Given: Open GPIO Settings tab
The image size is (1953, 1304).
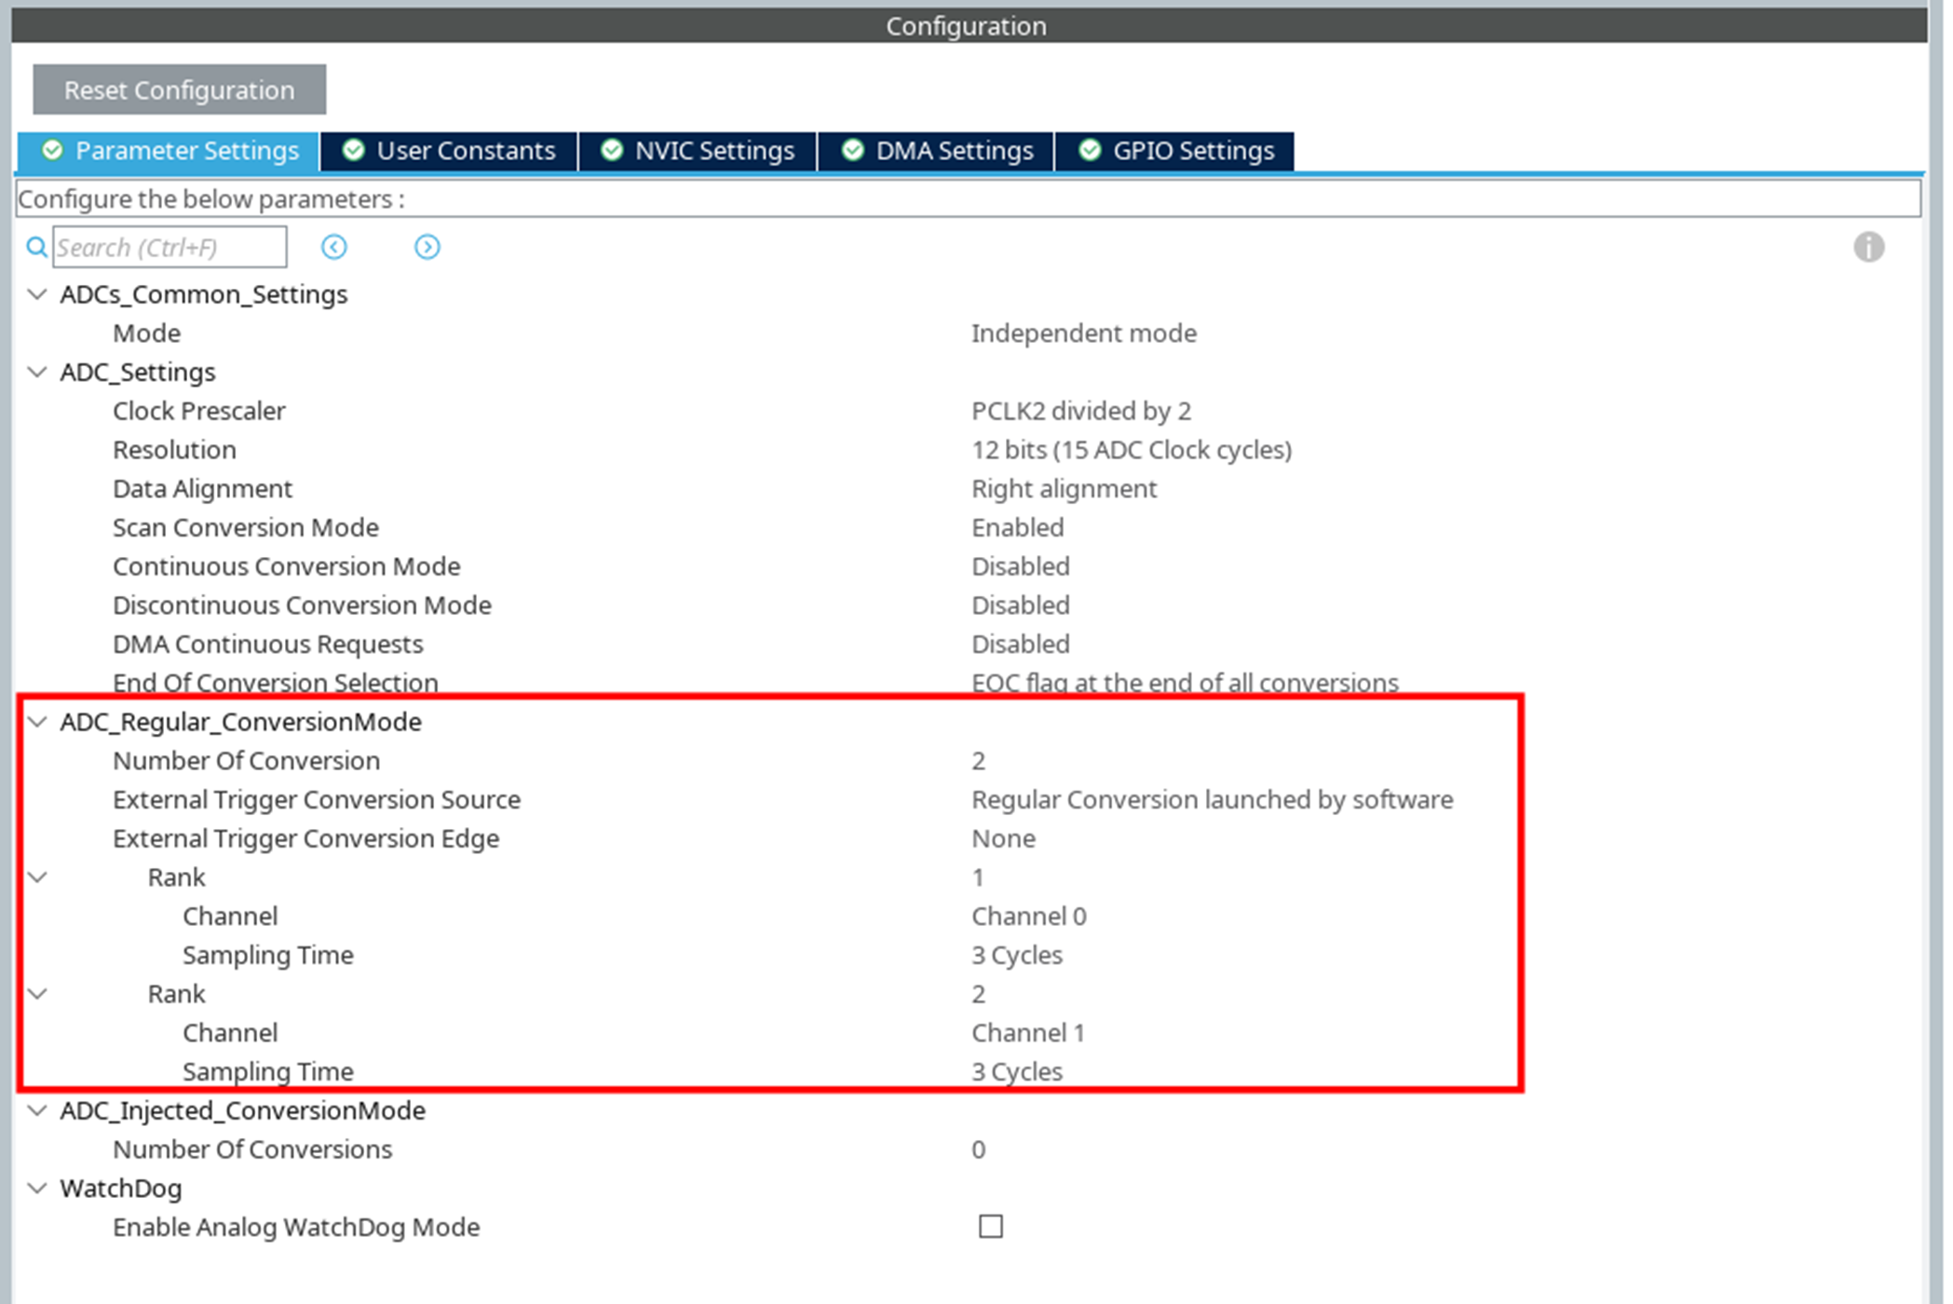Looking at the screenshot, I should click(x=1175, y=151).
